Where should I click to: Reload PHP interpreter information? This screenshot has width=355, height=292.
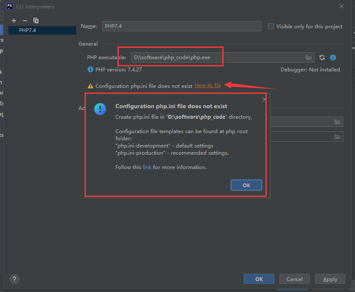click(x=321, y=57)
